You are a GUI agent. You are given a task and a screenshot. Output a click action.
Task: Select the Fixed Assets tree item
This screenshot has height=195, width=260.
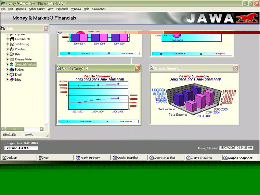click(22, 39)
